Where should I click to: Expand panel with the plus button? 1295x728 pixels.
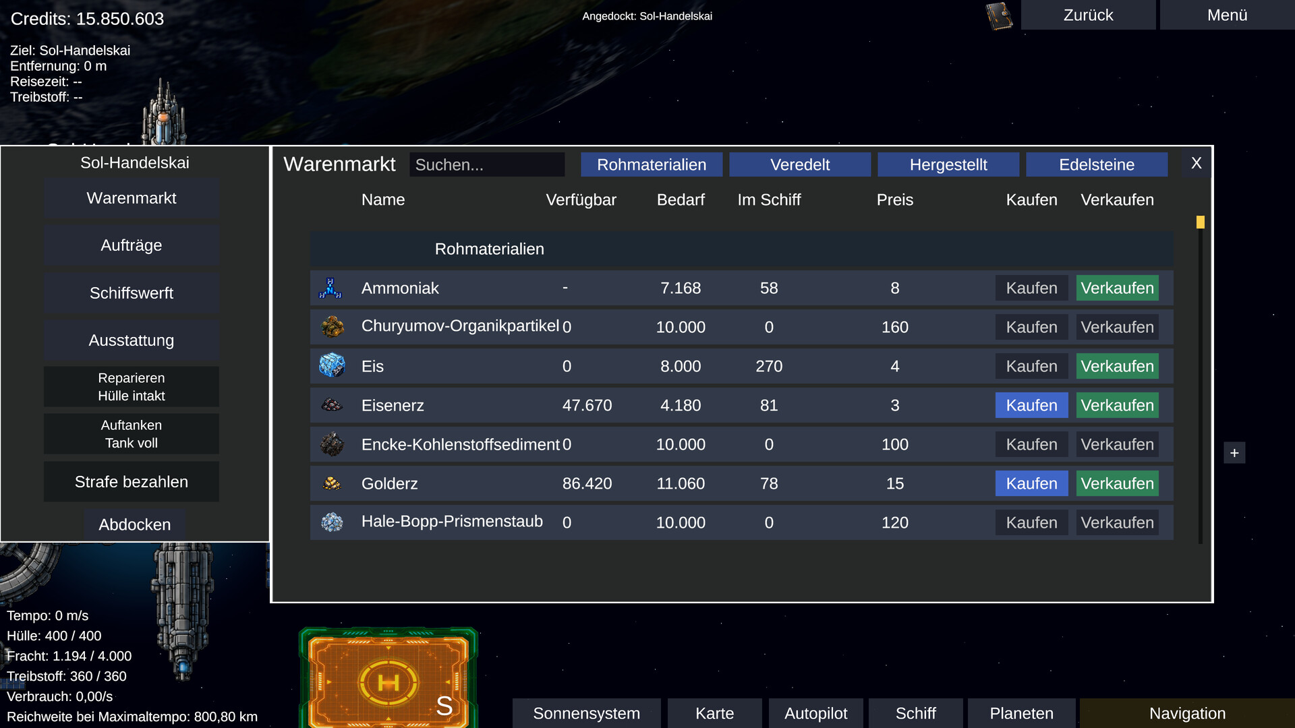[1234, 453]
